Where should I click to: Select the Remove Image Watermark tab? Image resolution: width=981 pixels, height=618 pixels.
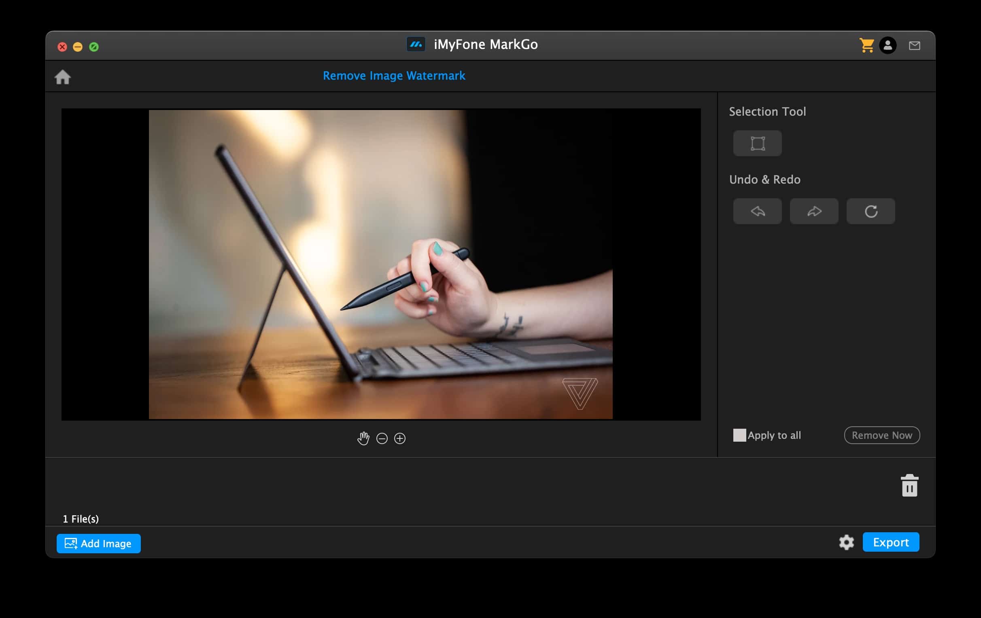coord(393,76)
